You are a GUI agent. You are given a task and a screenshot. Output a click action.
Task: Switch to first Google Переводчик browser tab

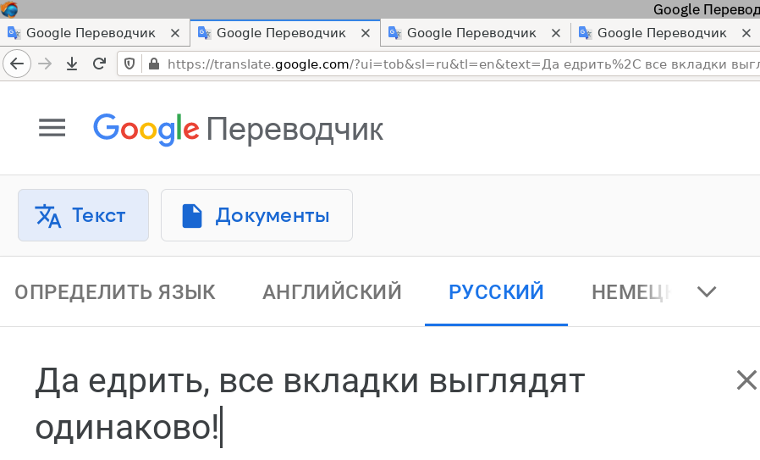(x=91, y=33)
